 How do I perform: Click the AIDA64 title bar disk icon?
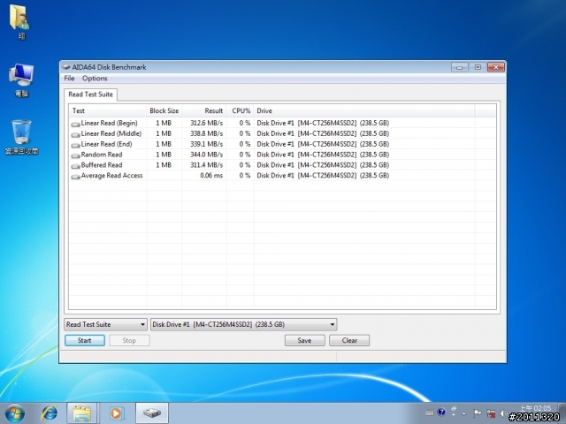[65, 67]
